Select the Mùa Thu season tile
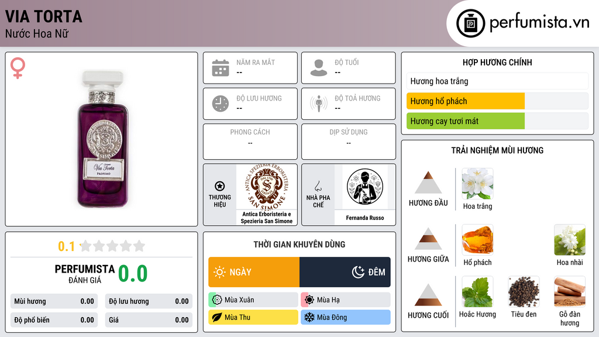 pyautogui.click(x=253, y=317)
